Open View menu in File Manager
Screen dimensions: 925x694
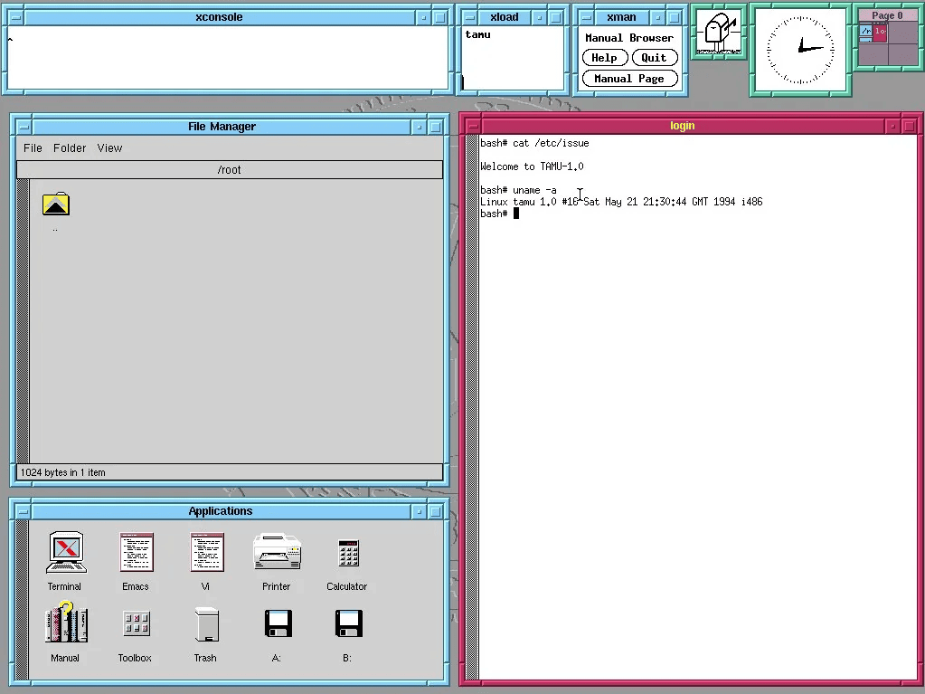click(x=109, y=148)
